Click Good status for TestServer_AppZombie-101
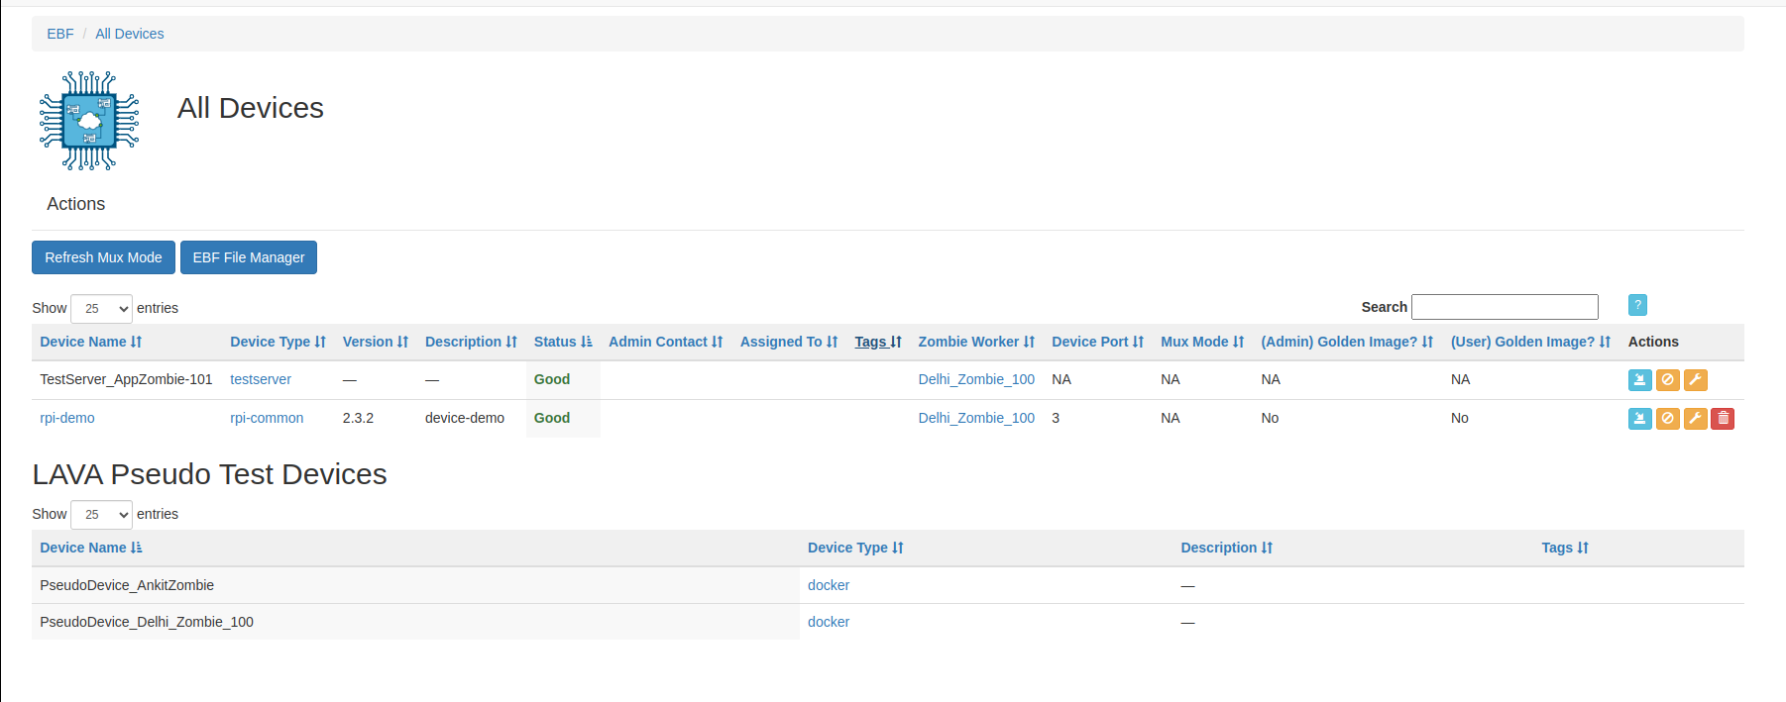 point(552,379)
